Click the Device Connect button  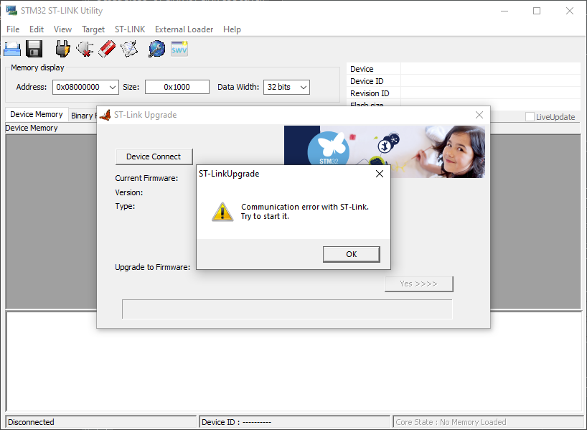coord(154,156)
